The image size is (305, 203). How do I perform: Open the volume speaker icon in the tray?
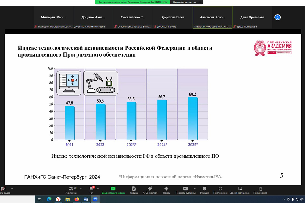point(302,199)
